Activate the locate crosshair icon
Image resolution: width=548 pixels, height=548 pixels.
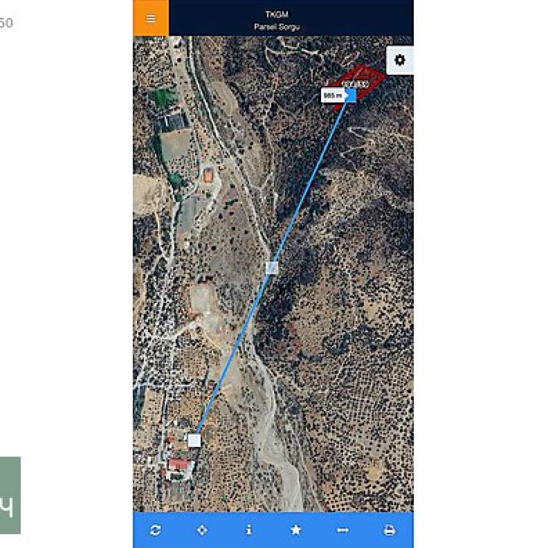click(202, 530)
